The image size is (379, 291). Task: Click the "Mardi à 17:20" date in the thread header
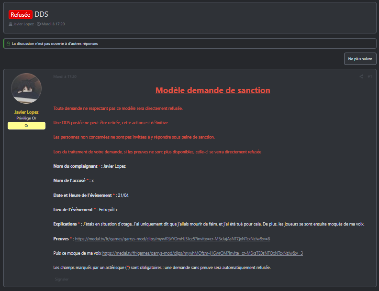[54, 24]
